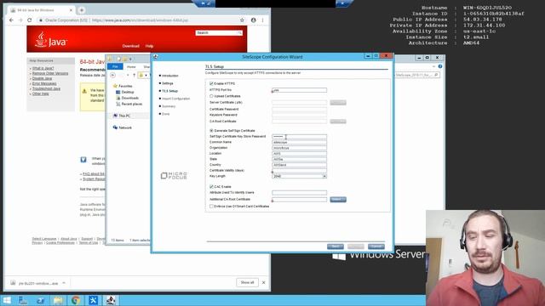The height and width of the screenshot is (306, 545).
Task: Open Favorites in File Explorer navigation pane
Action: coord(125,86)
